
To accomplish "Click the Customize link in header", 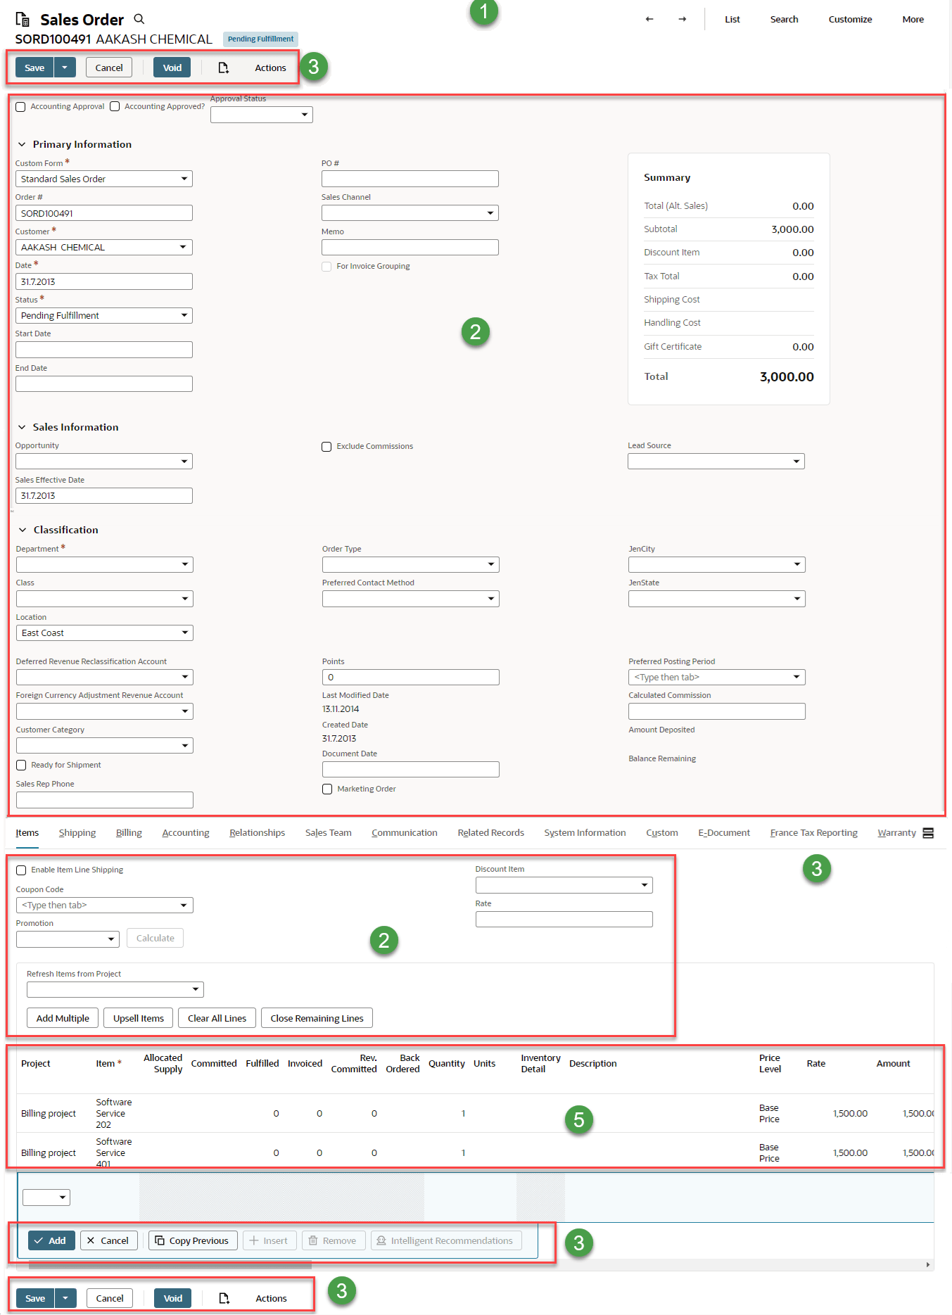I will click(850, 19).
